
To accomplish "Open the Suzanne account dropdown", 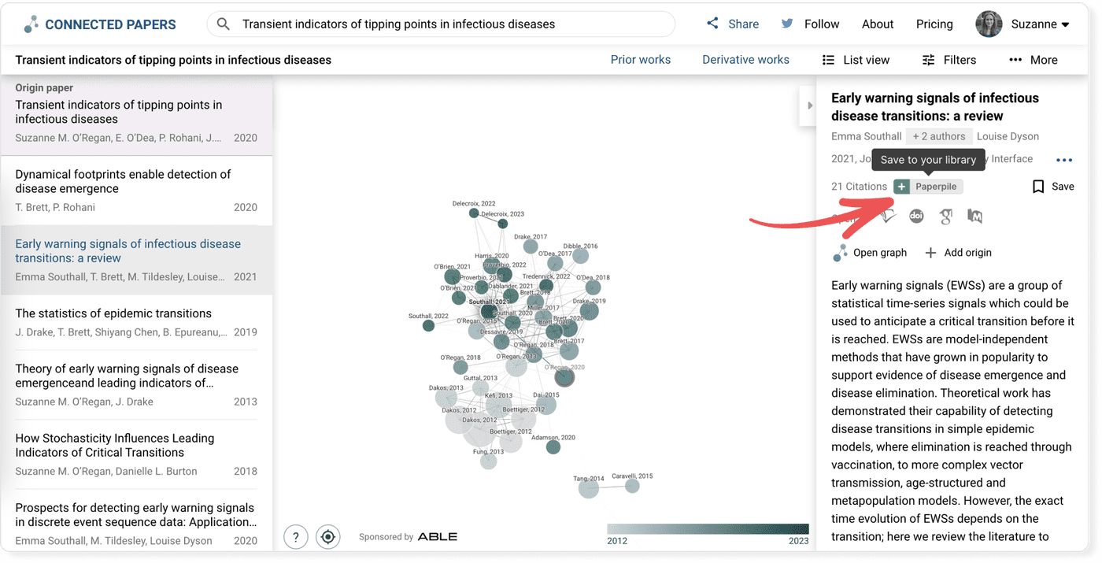I will coord(1024,24).
